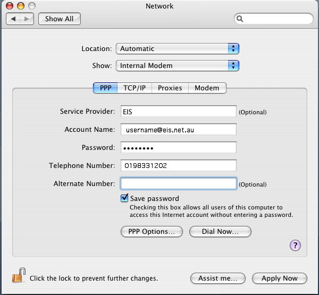Screen dimensions: 319x295
Task: Open the Location dropdown set to Automatic
Action: pos(178,48)
